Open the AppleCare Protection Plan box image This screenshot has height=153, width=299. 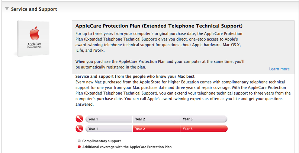coord(33,38)
